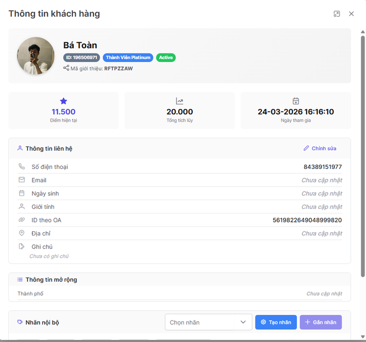Click the tag icon beside Nhãn nội bộ
The height and width of the screenshot is (342, 366).
point(20,322)
